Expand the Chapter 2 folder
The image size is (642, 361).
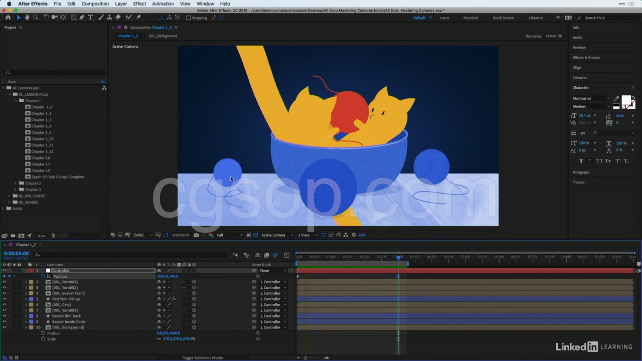16,183
